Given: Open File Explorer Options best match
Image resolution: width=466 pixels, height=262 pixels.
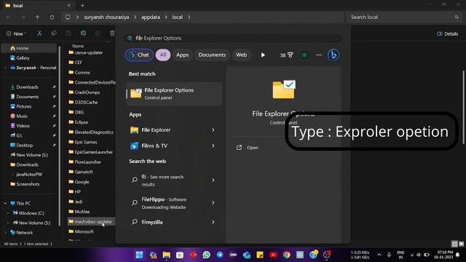Looking at the screenshot, I should [174, 94].
